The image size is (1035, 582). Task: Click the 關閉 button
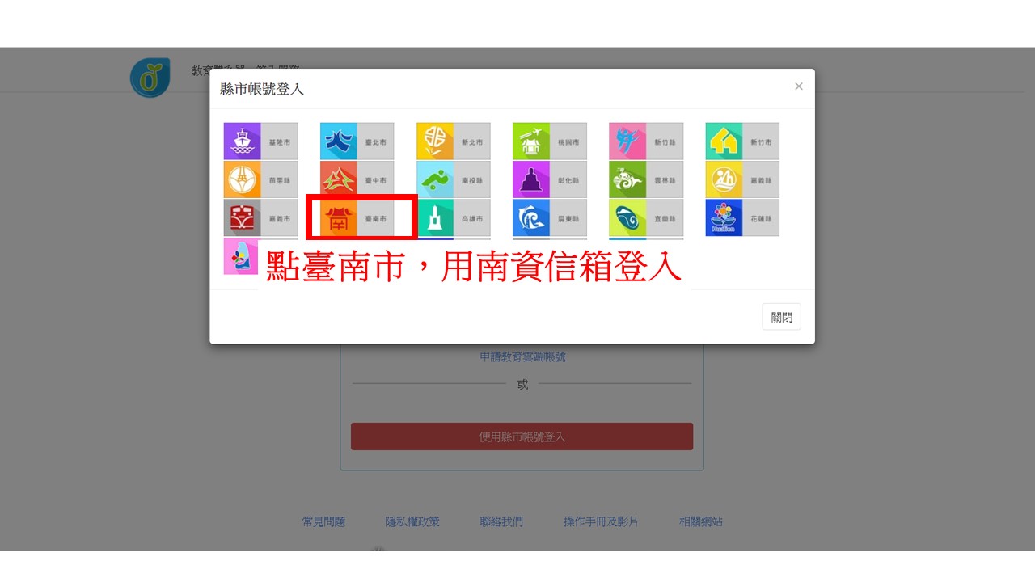781,317
